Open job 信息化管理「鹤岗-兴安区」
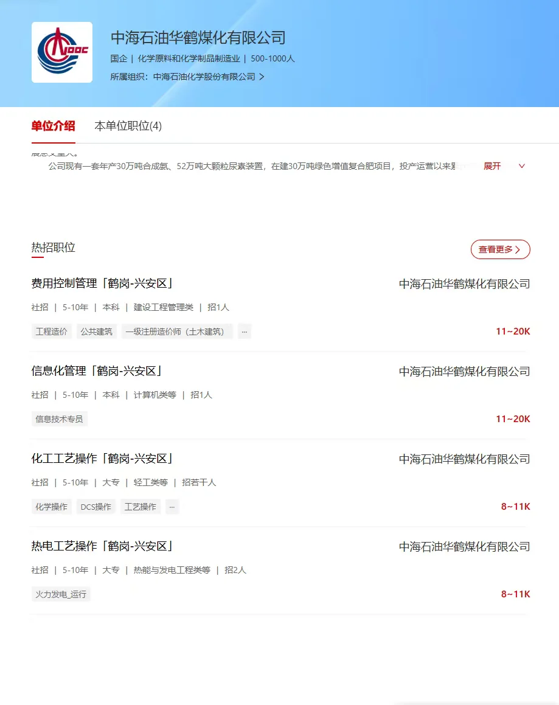 click(96, 371)
